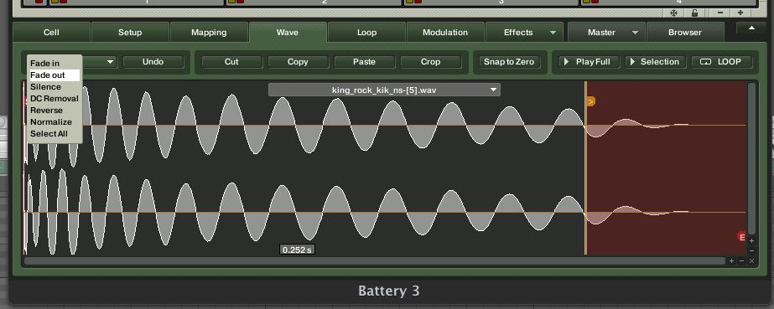Open the Modulation tab
774x309 pixels.
445,33
